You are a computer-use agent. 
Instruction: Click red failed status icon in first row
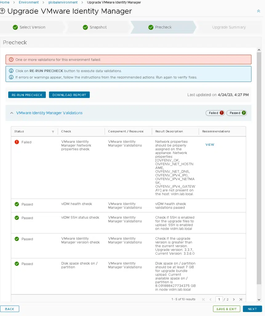pos(17,142)
